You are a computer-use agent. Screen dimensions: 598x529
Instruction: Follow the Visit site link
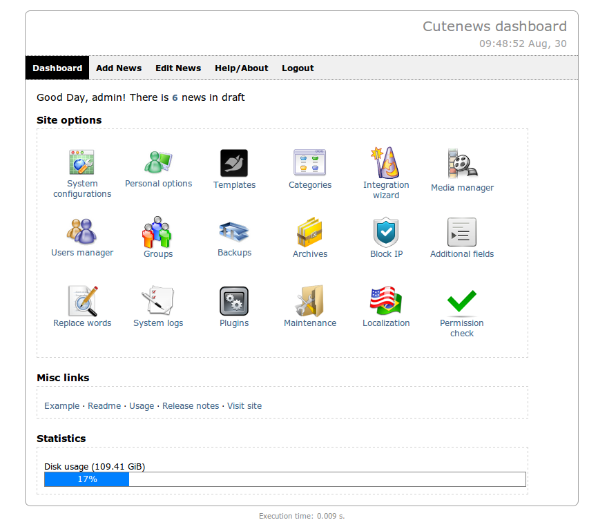point(244,406)
